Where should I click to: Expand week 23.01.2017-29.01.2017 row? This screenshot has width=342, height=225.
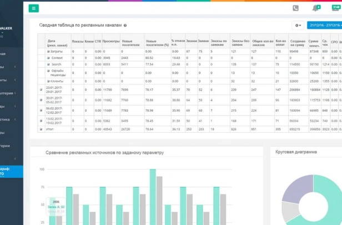pos(41,89)
